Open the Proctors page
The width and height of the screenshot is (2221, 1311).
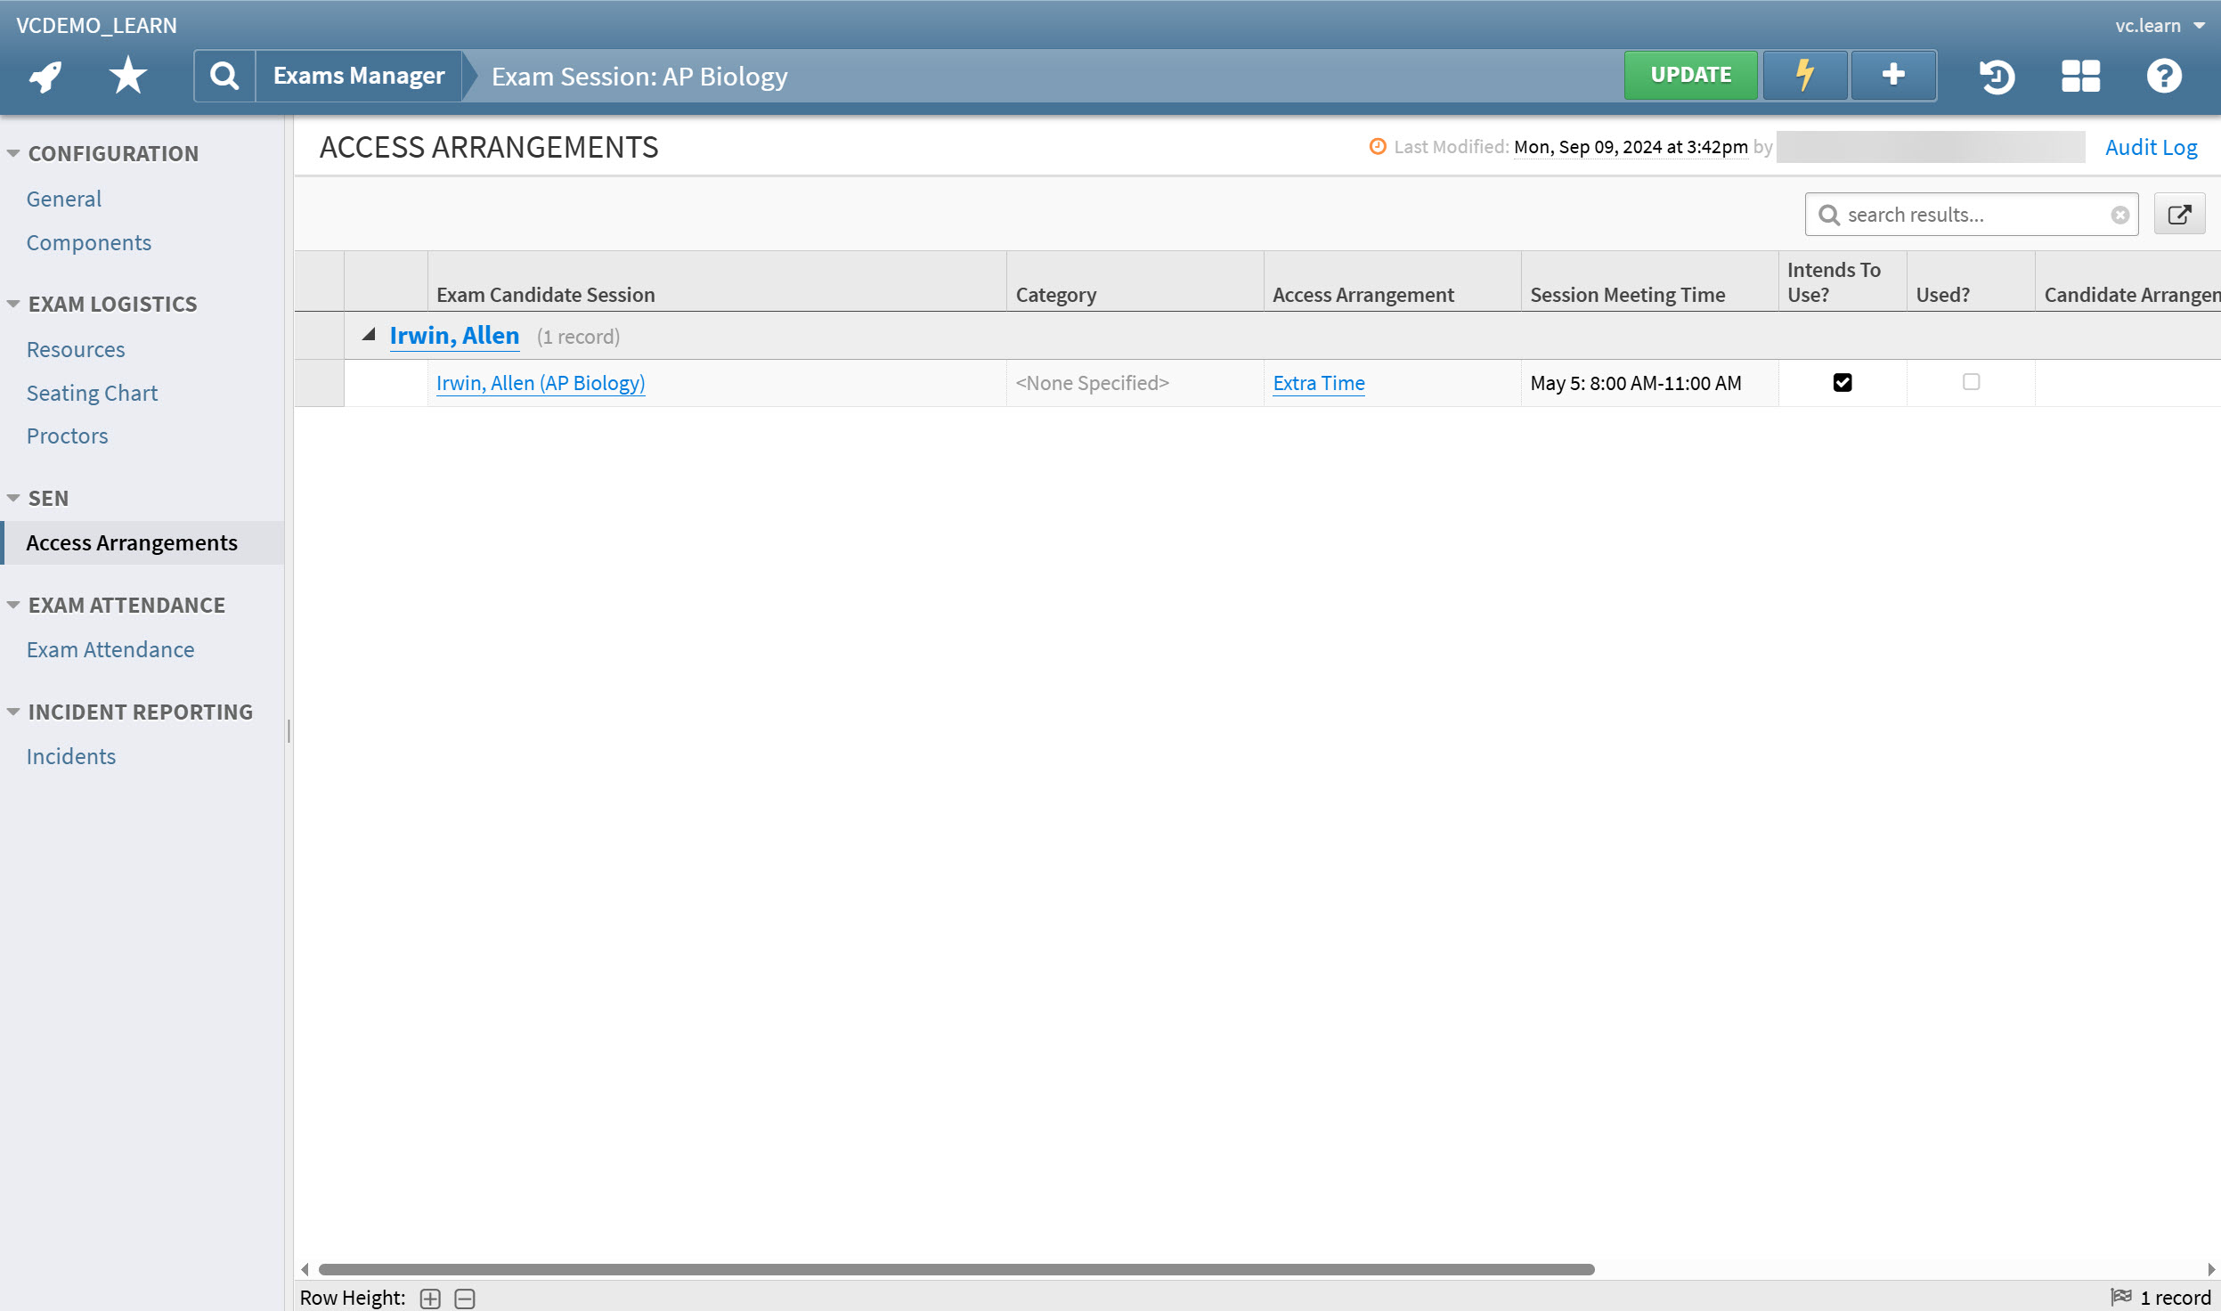point(68,436)
